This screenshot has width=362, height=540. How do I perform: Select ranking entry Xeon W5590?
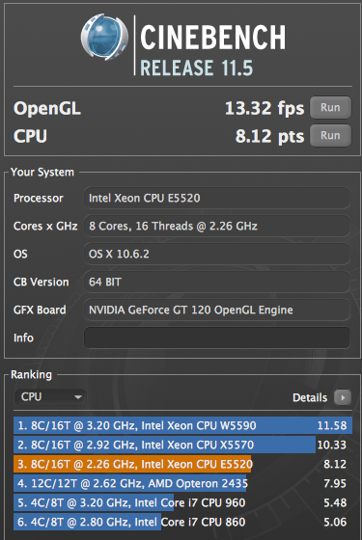tap(182, 425)
